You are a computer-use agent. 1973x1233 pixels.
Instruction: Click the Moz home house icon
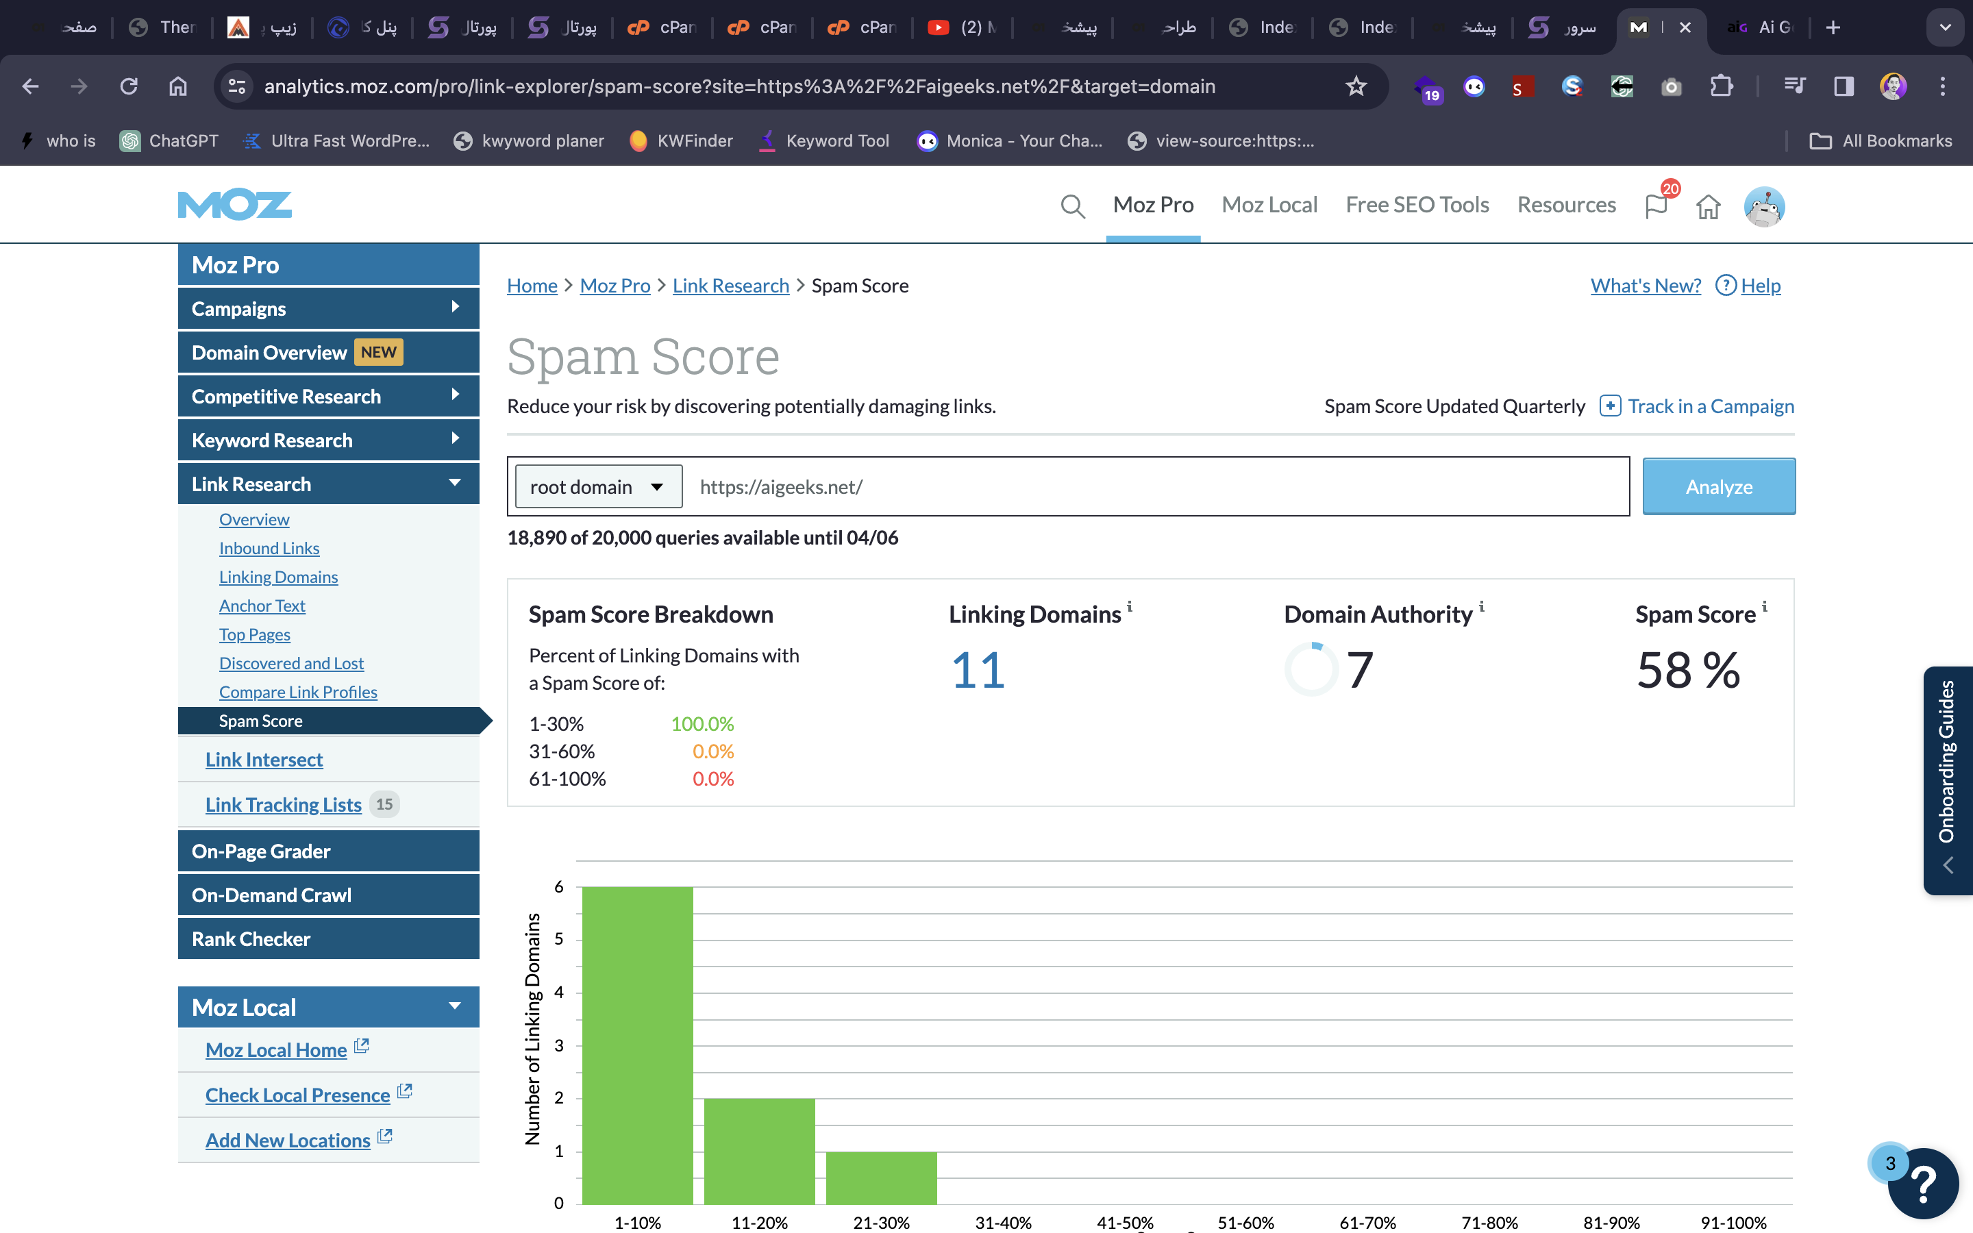[1708, 207]
